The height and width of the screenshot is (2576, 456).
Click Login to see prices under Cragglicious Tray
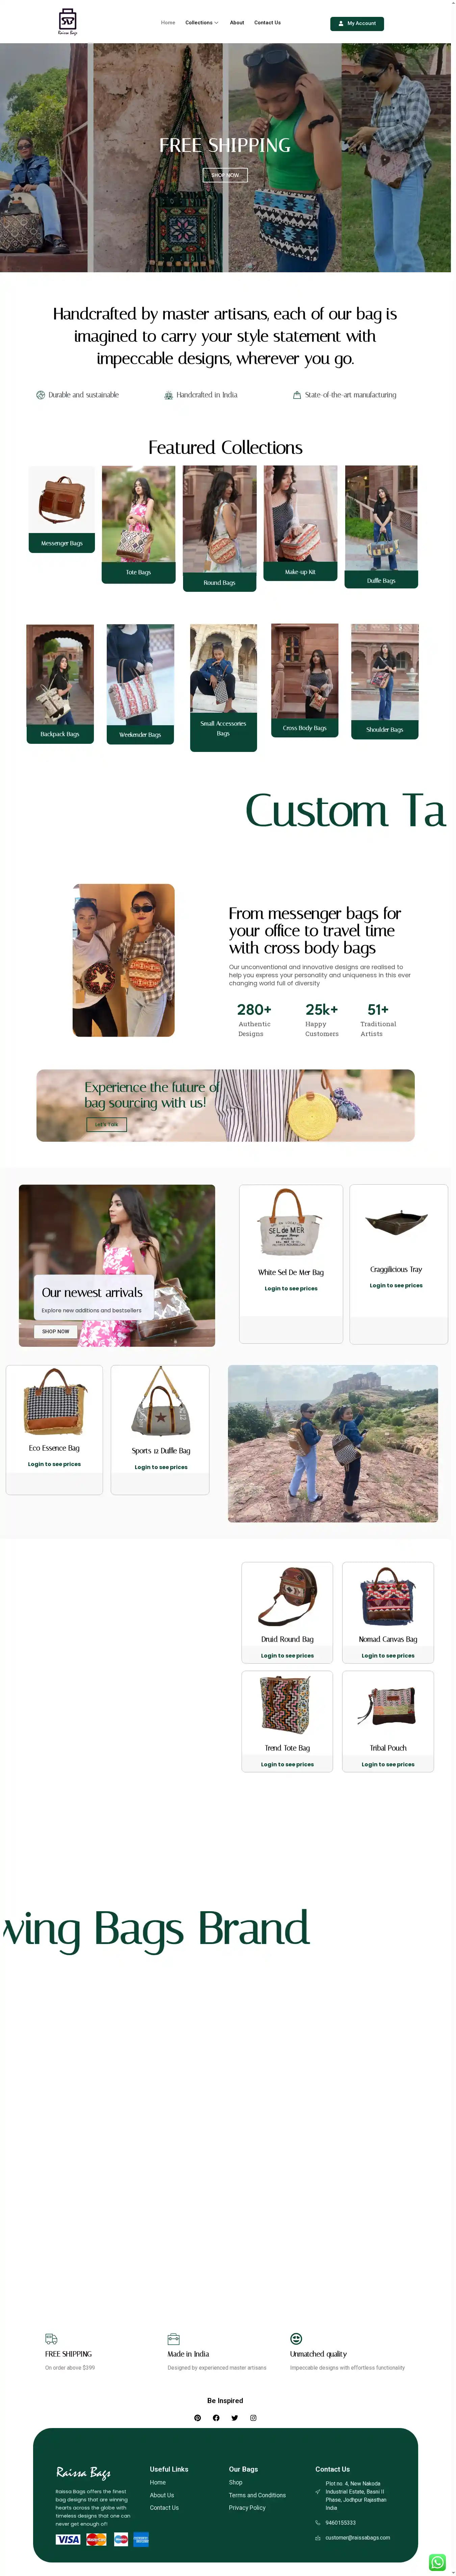click(396, 1285)
